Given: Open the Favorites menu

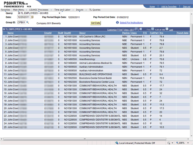Looking at the screenshot, I should (5, 10).
